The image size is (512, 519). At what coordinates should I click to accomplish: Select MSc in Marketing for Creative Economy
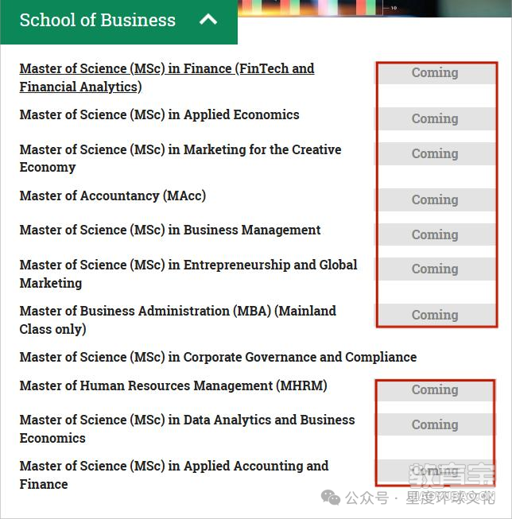[x=180, y=158]
